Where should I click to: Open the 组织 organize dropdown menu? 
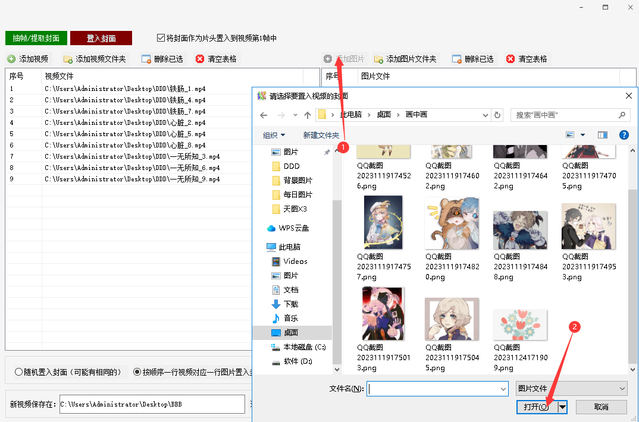click(x=274, y=135)
